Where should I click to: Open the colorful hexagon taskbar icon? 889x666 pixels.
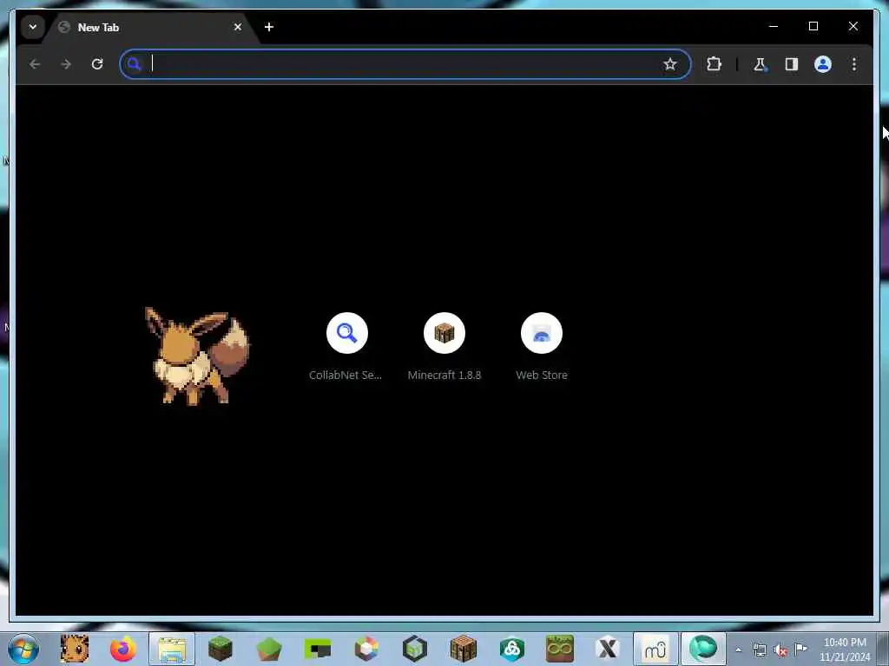point(366,649)
